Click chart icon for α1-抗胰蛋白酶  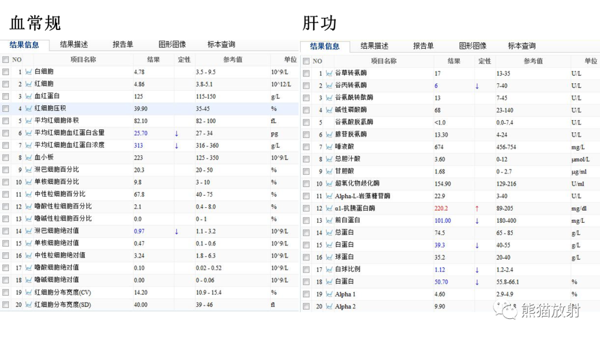pyautogui.click(x=329, y=208)
